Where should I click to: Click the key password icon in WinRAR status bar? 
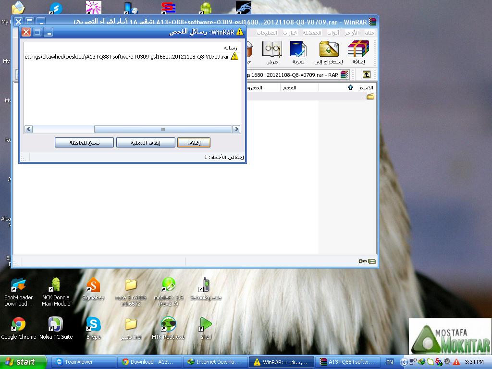click(362, 261)
